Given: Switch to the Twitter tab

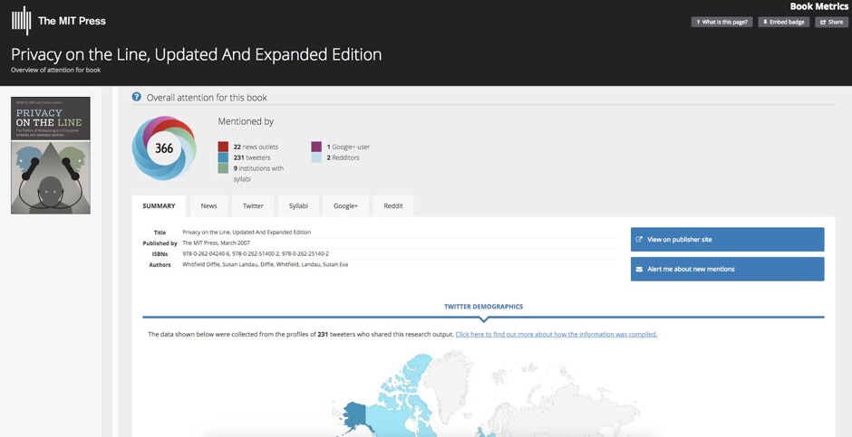Looking at the screenshot, I should (x=253, y=206).
